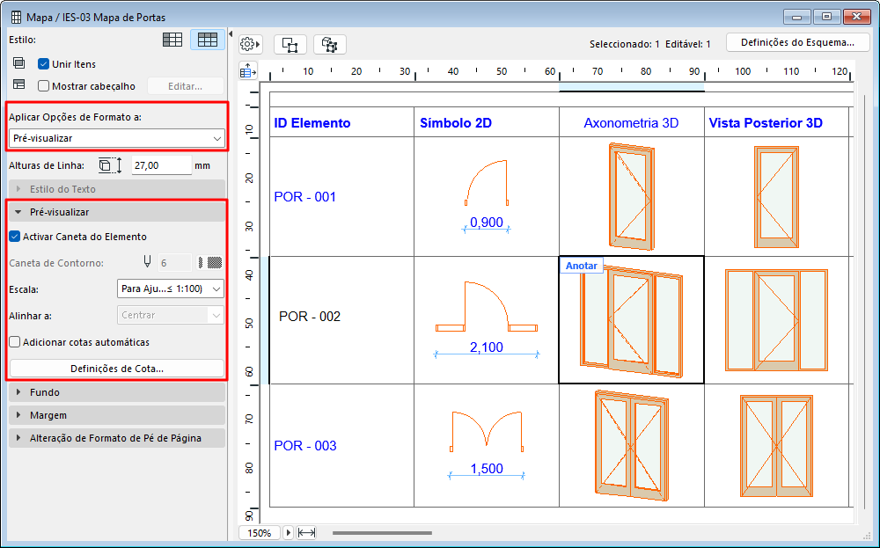880x548 pixels.
Task: Open the Escala dropdown
Action: 171,289
